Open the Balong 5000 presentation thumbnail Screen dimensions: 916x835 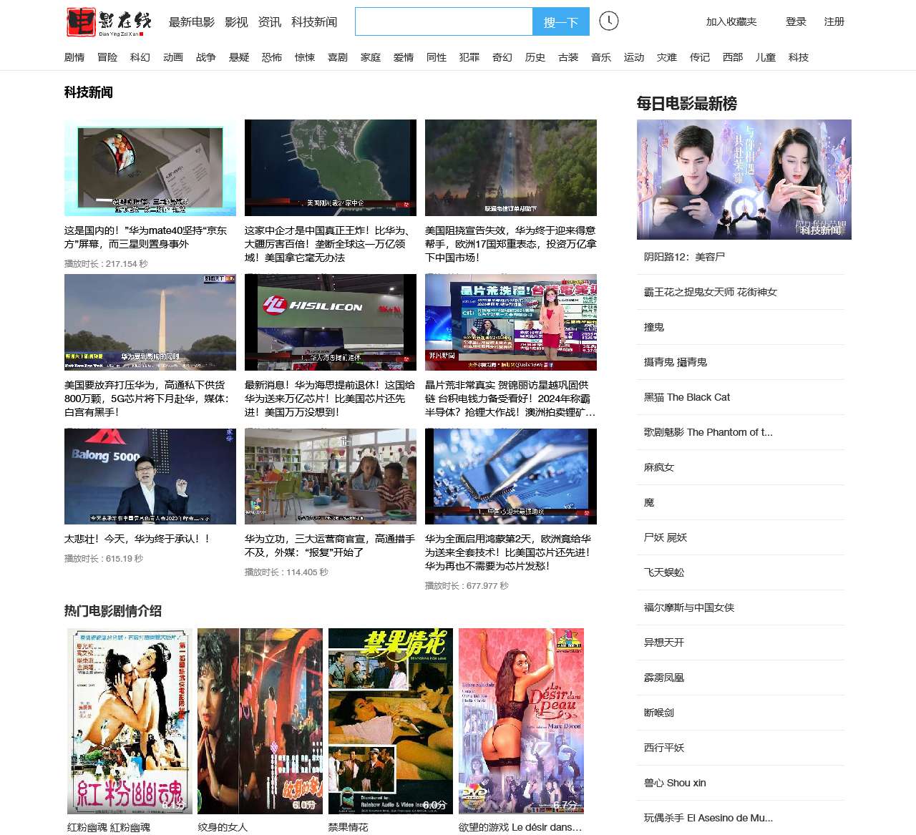(x=150, y=477)
